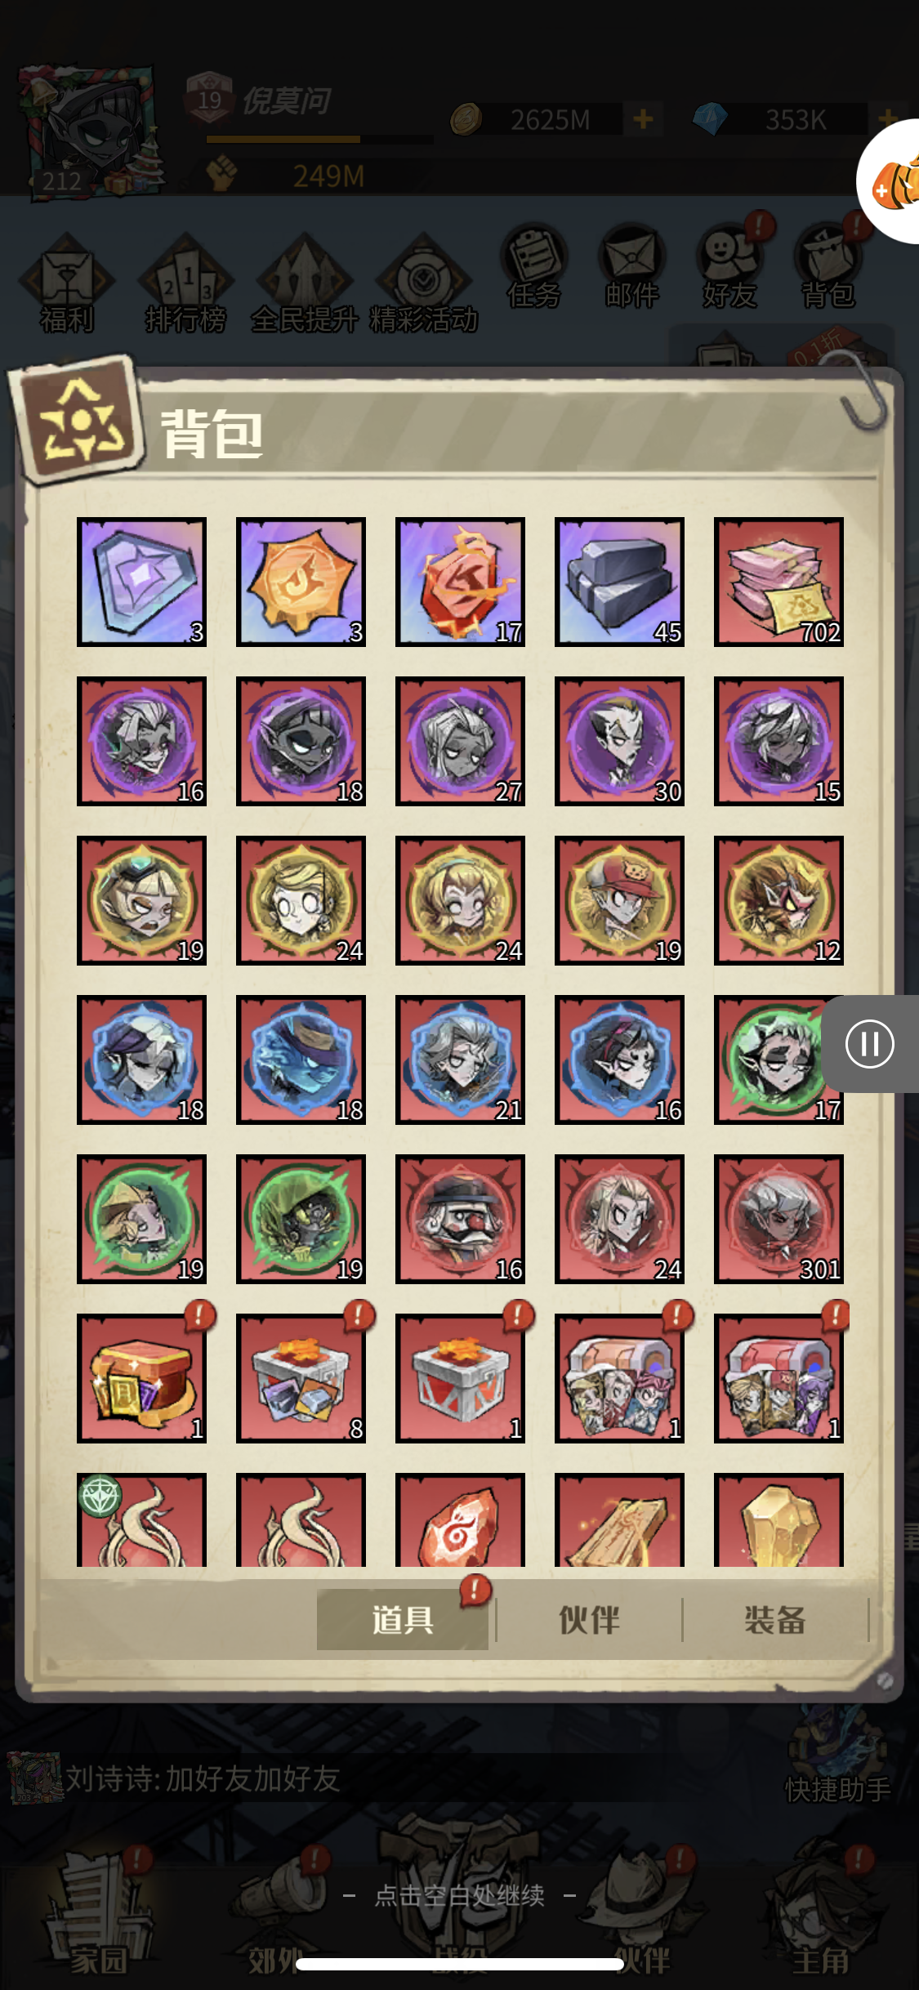The image size is (919, 1990).
Task: Tap the gray metal ingots item (45)
Action: tap(619, 582)
